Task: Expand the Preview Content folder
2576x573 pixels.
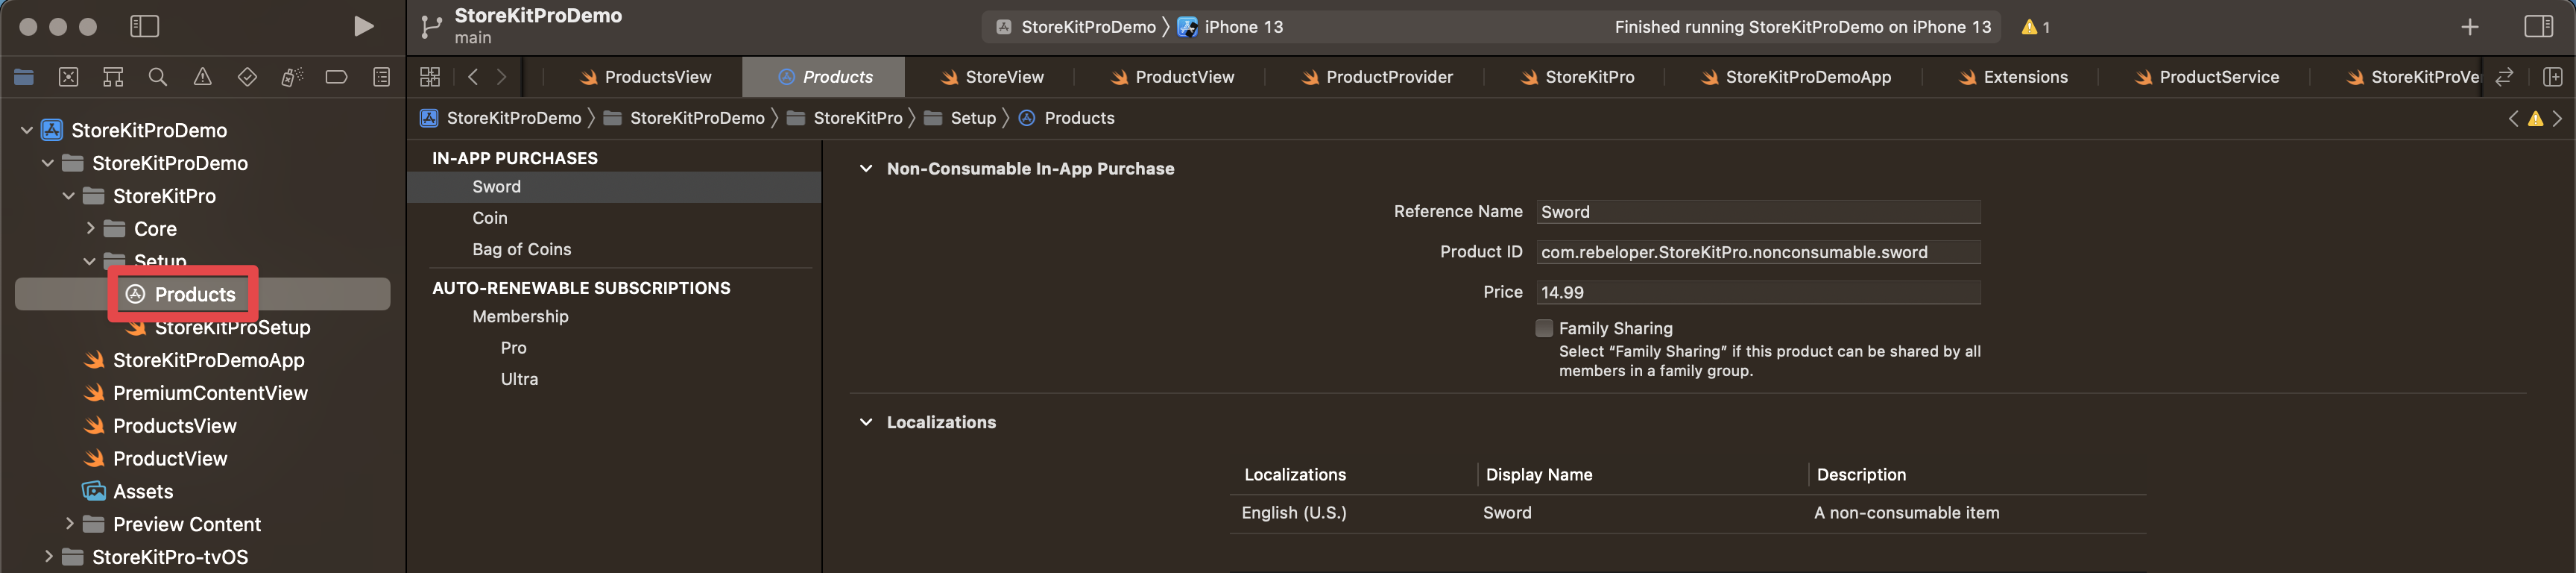Action: click(69, 524)
